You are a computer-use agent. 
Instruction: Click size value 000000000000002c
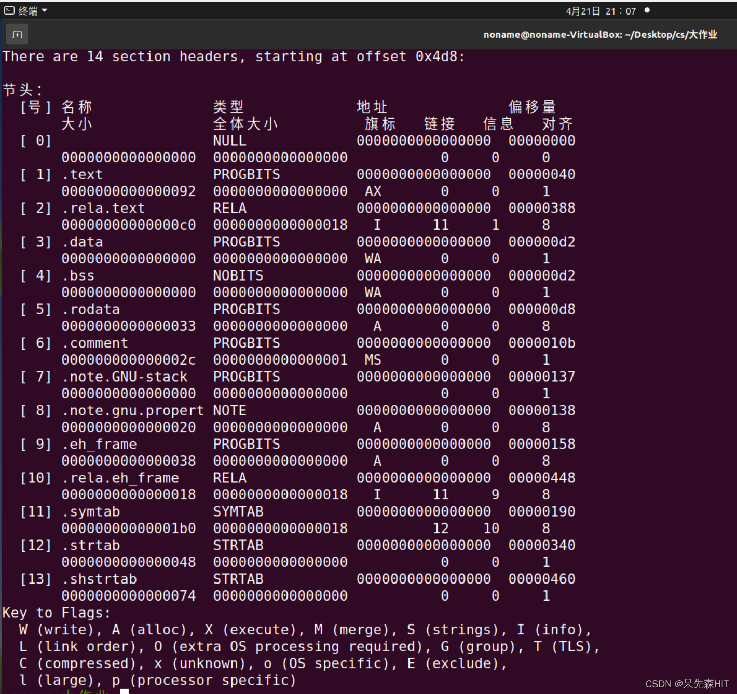click(129, 360)
